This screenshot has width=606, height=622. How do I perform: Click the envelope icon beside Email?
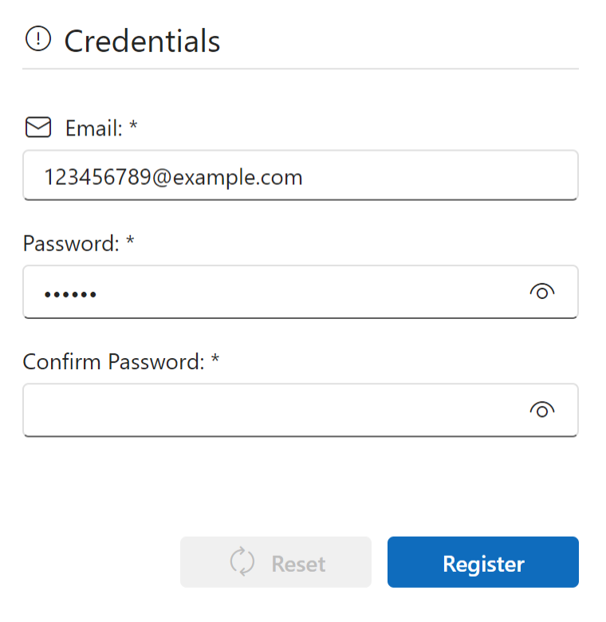click(x=38, y=128)
